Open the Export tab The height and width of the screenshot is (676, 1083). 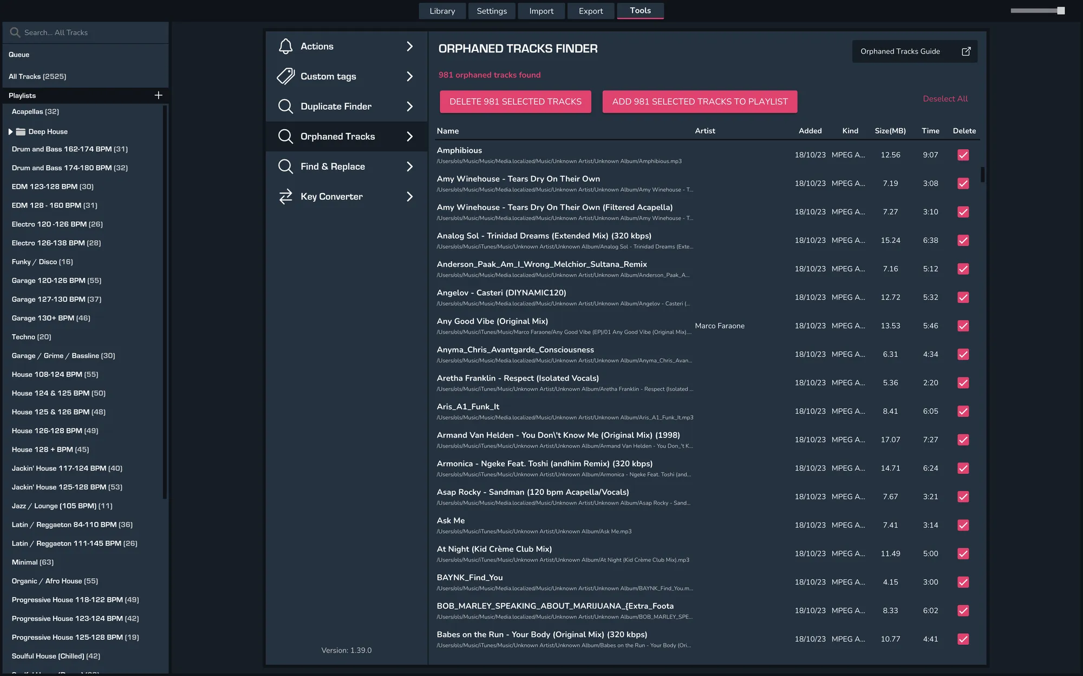[590, 11]
